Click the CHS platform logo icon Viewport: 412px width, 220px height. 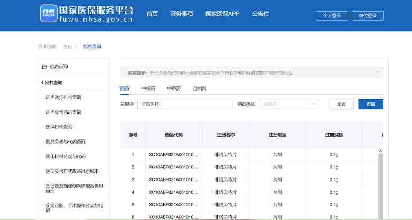(48, 14)
